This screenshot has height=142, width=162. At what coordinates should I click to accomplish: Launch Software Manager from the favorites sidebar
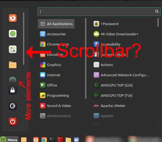pos(13,34)
